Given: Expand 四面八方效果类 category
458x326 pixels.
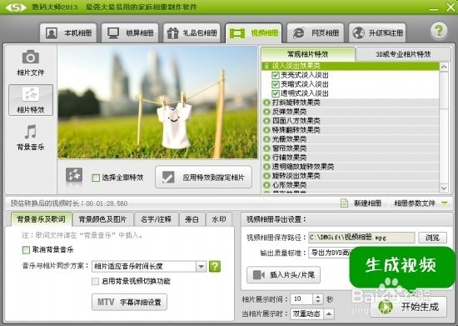Looking at the screenshot, I should coord(266,121).
